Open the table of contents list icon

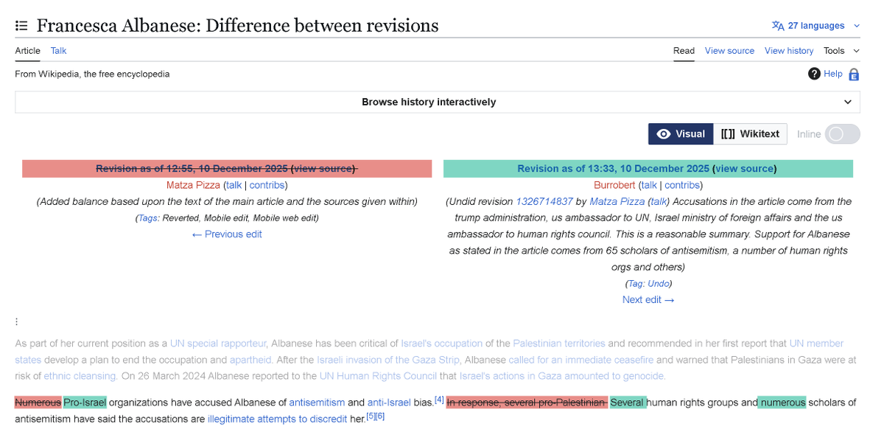(x=21, y=26)
